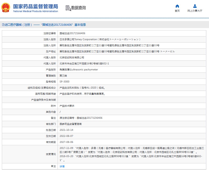
Task: Open 网上办事大厅 text label
Action: [195, 11]
